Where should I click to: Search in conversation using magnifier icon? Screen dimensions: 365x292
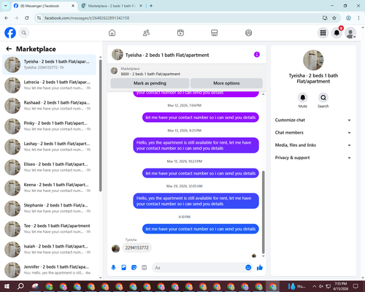point(323,98)
